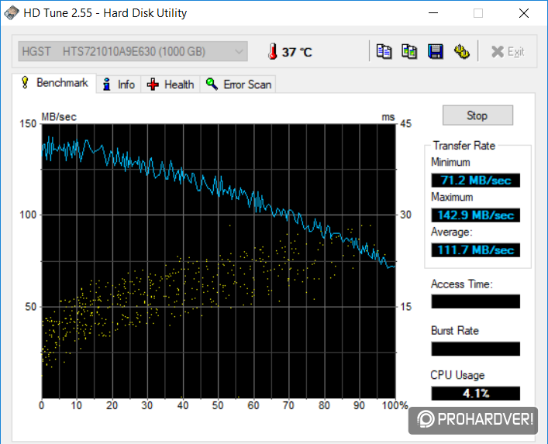Open the Health tab
Viewport: 548px width, 444px height.
click(x=171, y=84)
